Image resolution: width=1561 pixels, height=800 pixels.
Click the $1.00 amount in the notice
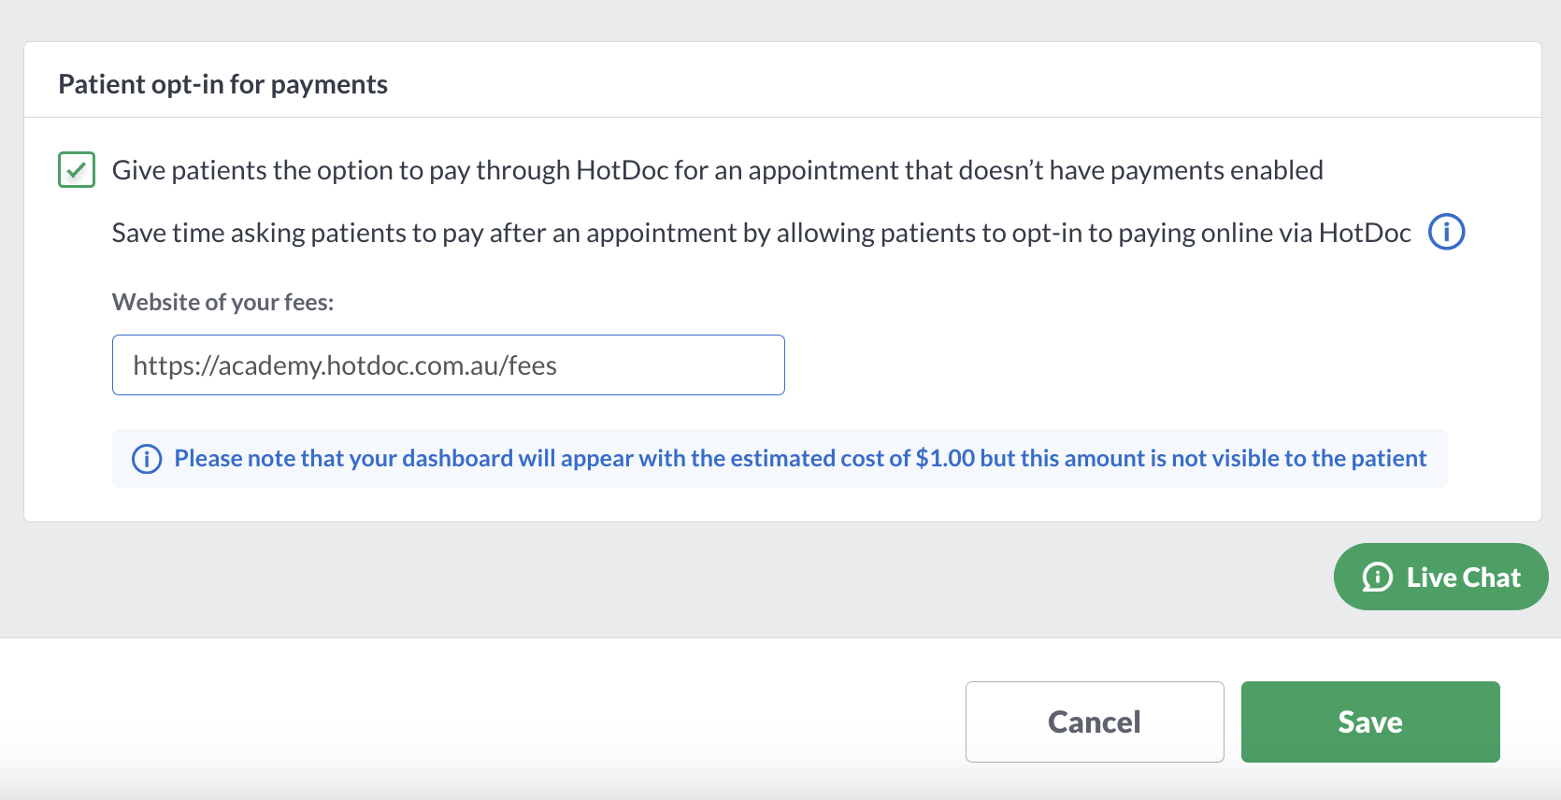[945, 458]
